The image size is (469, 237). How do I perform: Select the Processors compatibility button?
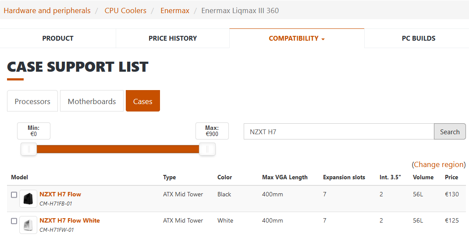(32, 101)
